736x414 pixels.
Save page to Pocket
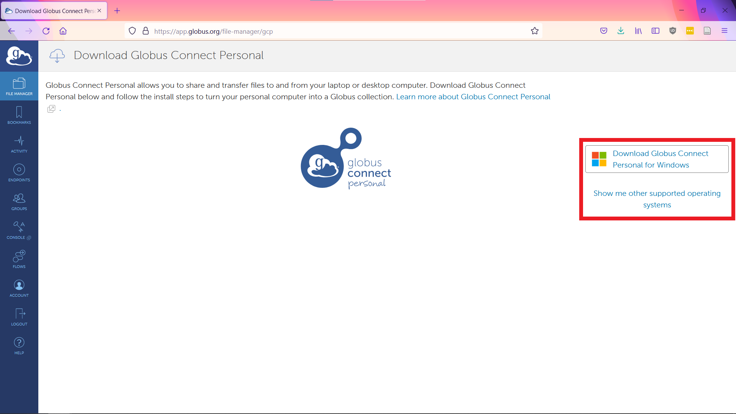click(604, 31)
